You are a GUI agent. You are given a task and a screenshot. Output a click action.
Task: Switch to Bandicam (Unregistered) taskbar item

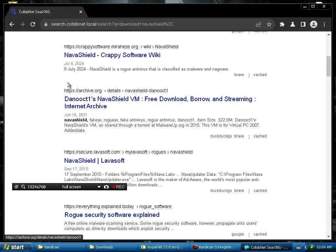tap(214, 247)
